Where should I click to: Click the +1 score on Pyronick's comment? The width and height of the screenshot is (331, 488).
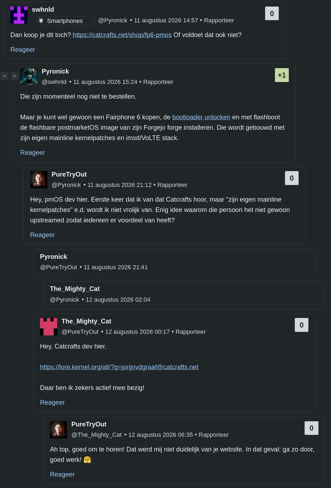point(282,75)
